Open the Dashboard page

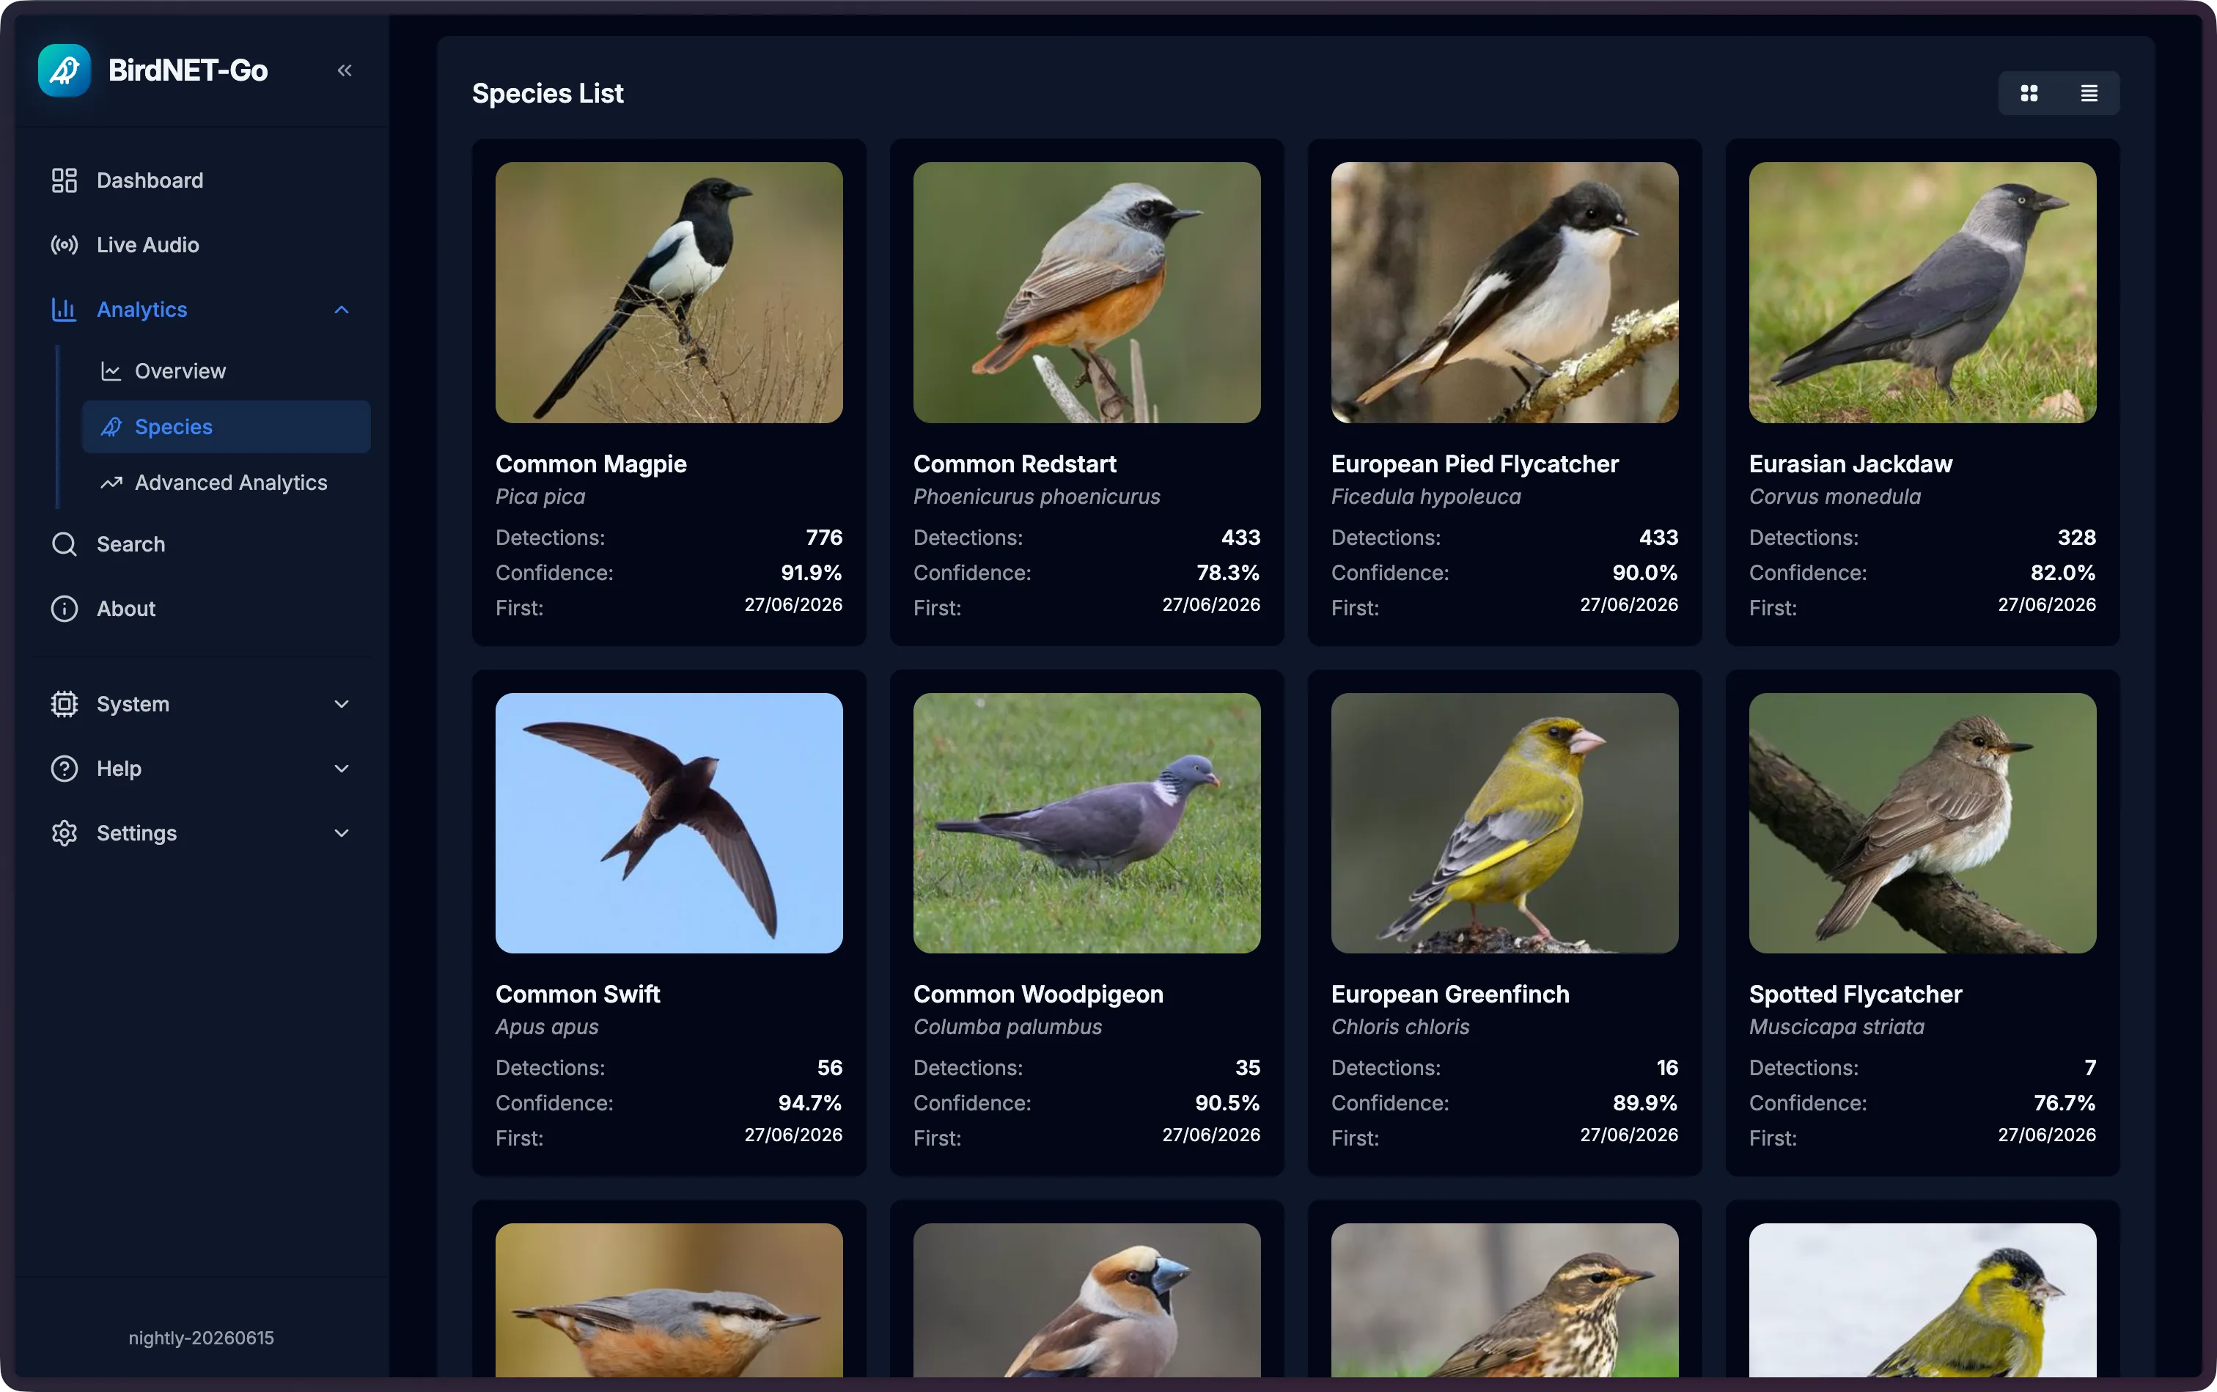[202, 180]
